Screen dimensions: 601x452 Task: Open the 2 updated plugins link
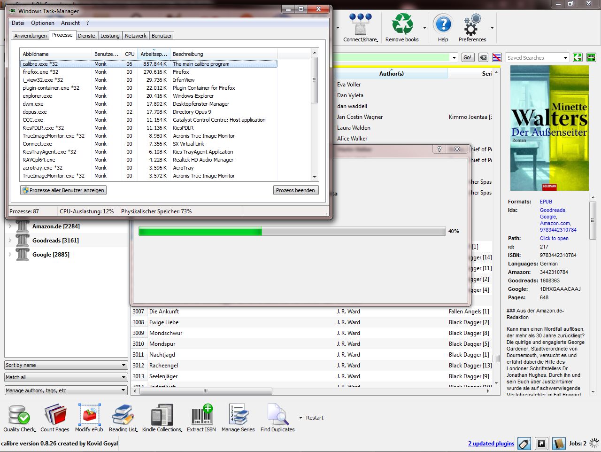pyautogui.click(x=491, y=443)
